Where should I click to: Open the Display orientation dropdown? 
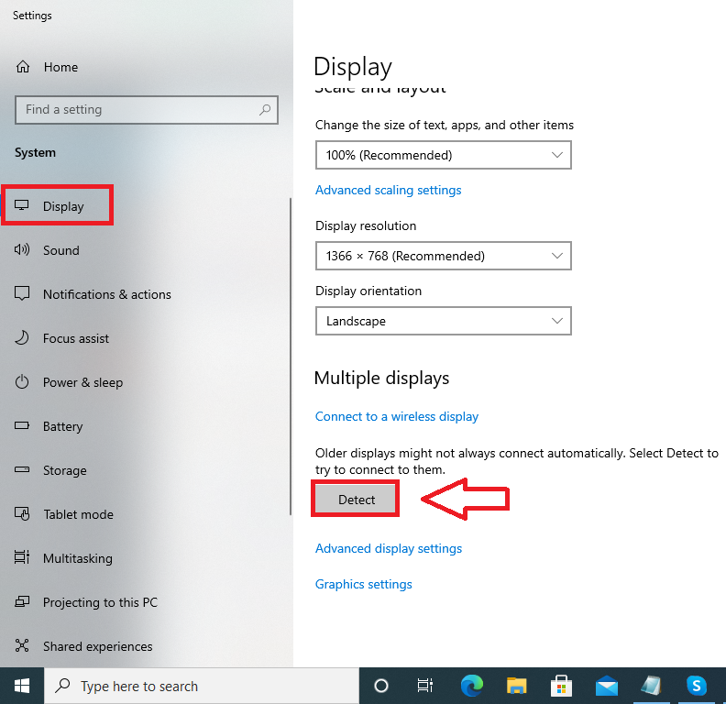(443, 321)
